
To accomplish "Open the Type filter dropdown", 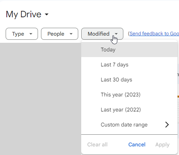I will (x=22, y=34).
